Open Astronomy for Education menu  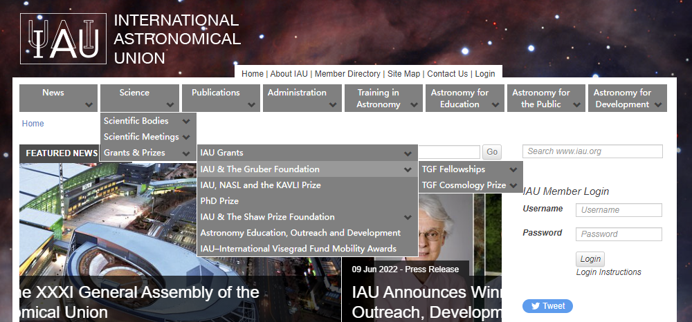coord(465,98)
